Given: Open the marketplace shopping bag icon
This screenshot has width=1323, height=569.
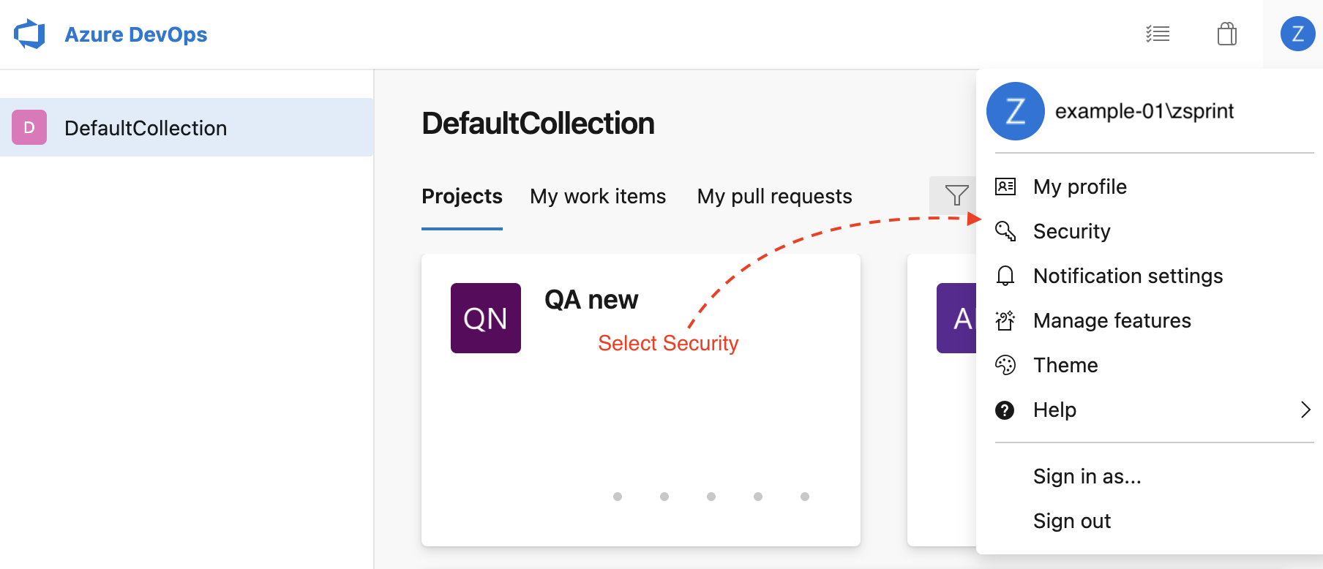Looking at the screenshot, I should pyautogui.click(x=1227, y=34).
